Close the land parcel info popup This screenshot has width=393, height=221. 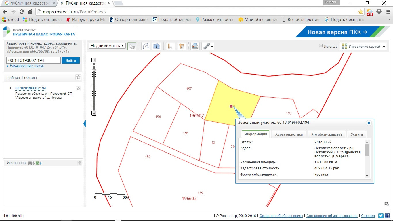coord(369,123)
